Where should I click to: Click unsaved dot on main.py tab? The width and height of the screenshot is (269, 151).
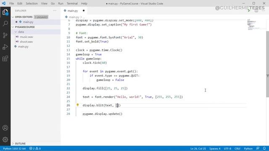pyautogui.click(x=84, y=10)
